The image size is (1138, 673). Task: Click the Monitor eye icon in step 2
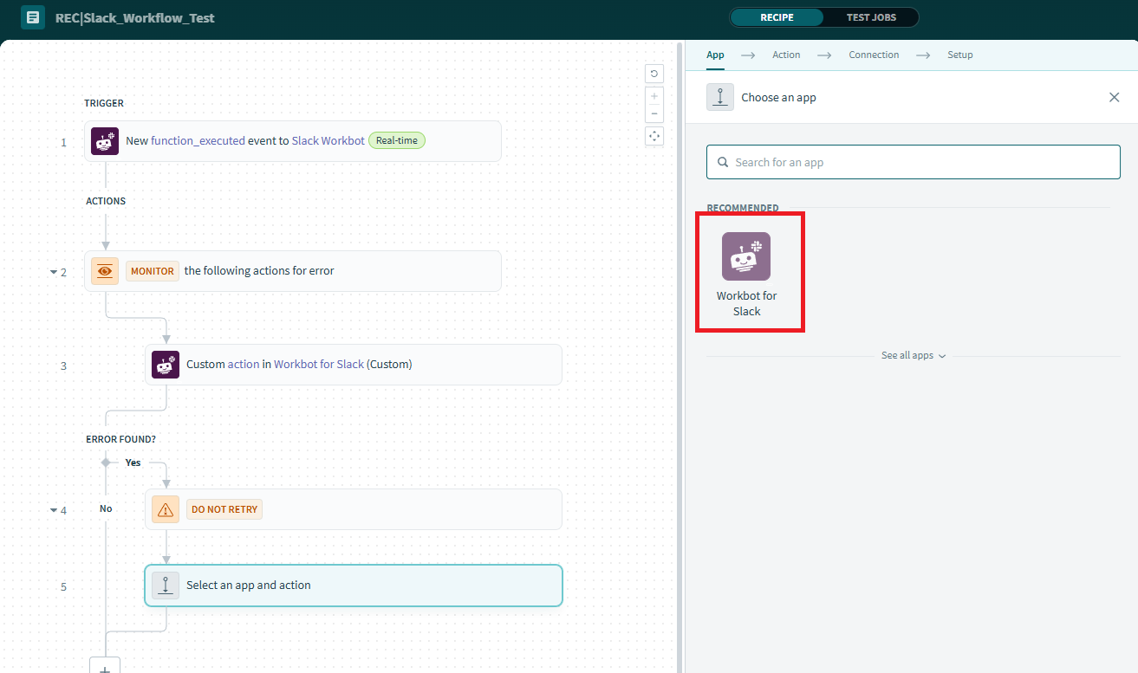coord(105,271)
